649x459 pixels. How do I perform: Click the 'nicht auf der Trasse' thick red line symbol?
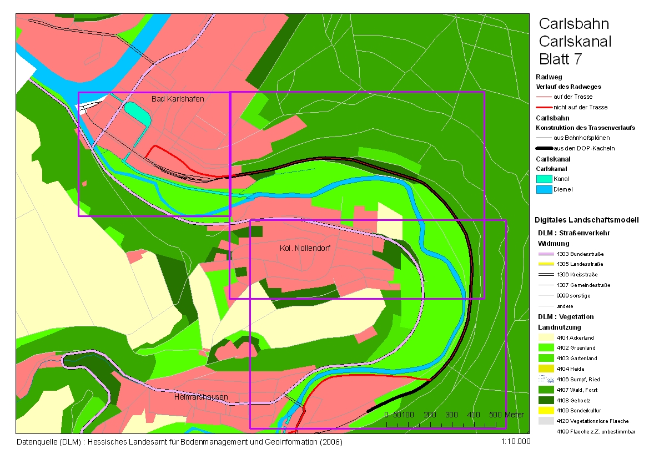[x=544, y=107]
